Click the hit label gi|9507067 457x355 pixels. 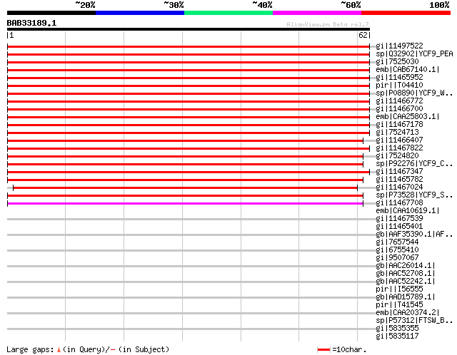tap(397, 258)
